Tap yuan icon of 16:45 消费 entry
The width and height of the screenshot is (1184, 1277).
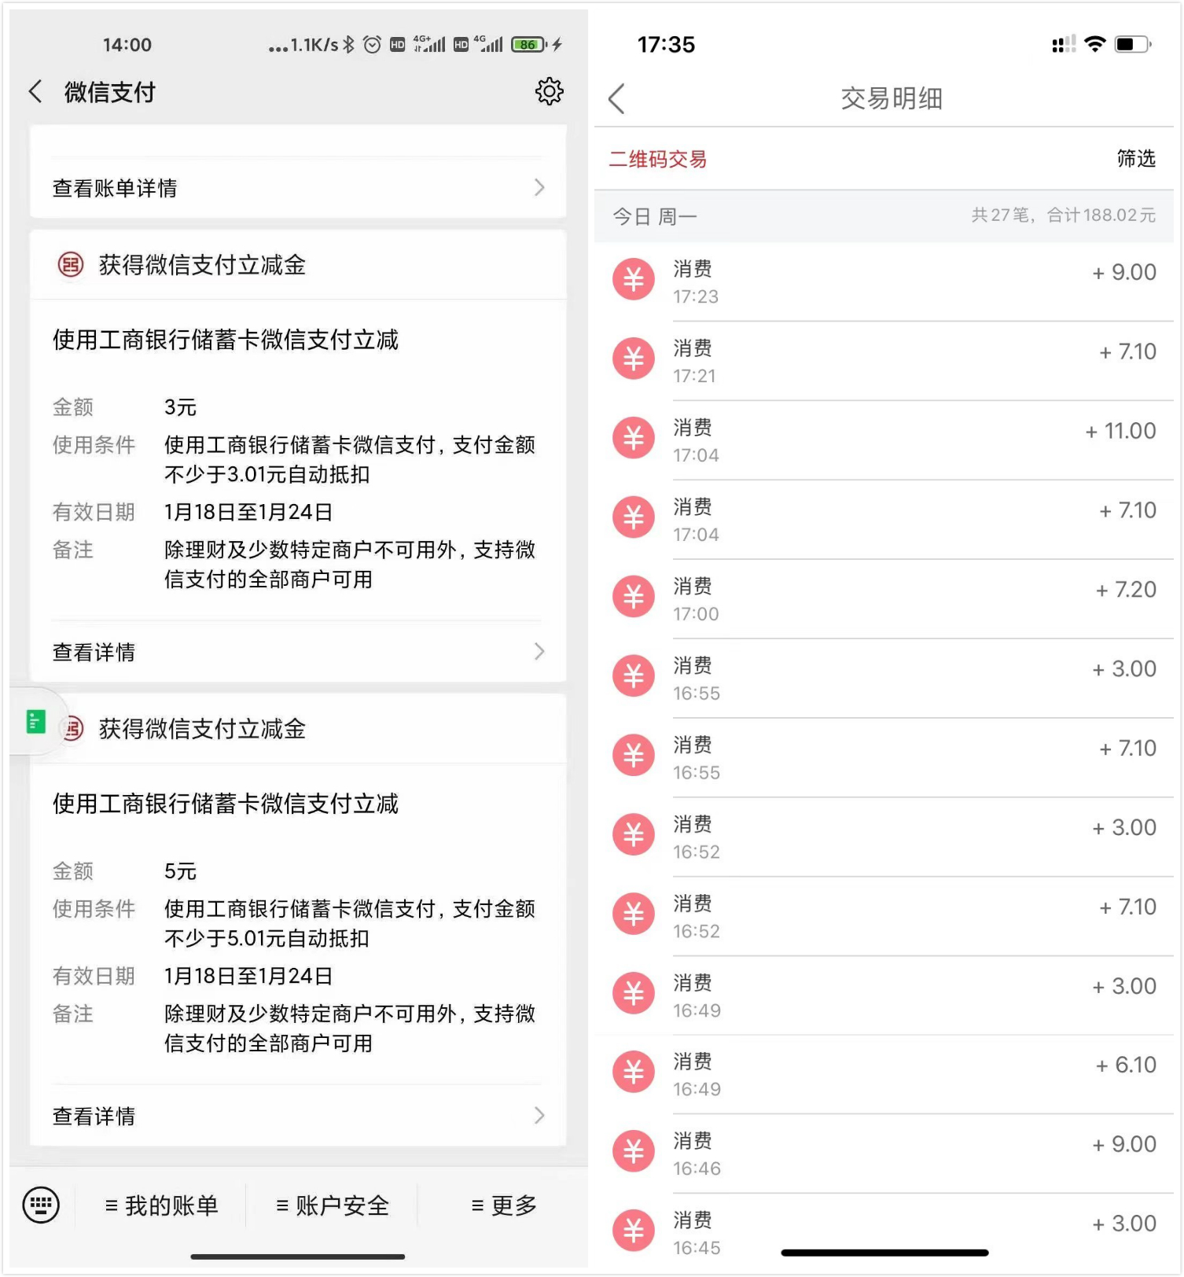click(634, 1231)
